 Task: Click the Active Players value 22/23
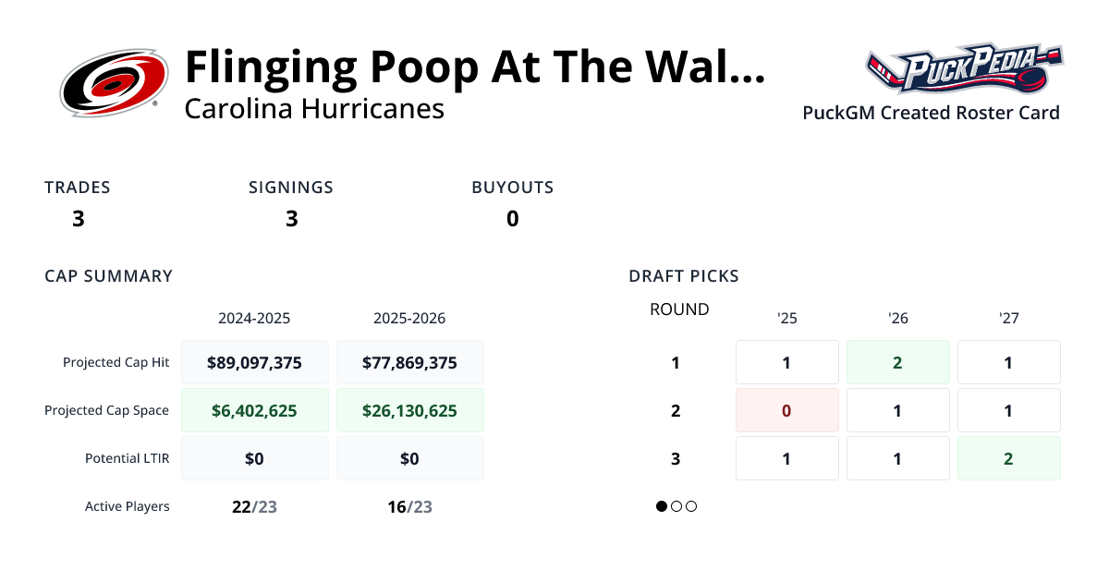pyautogui.click(x=255, y=506)
